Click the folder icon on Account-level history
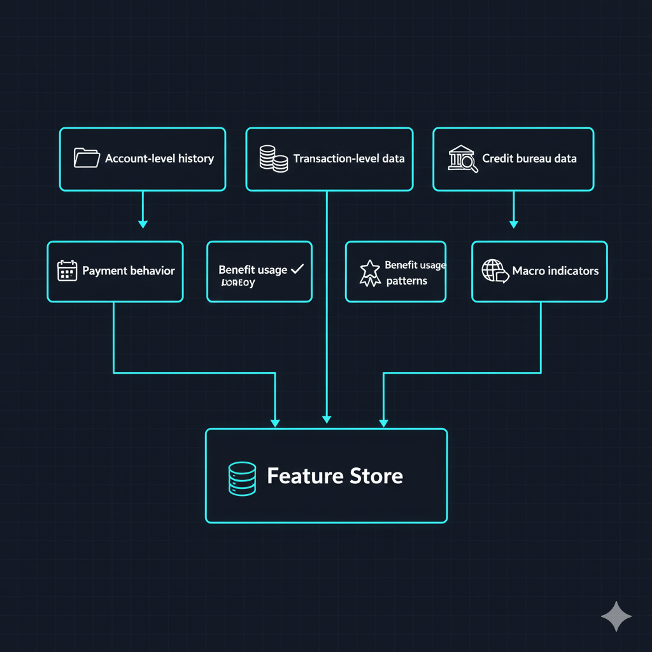Screen dimensions: 652x652 coord(88,158)
